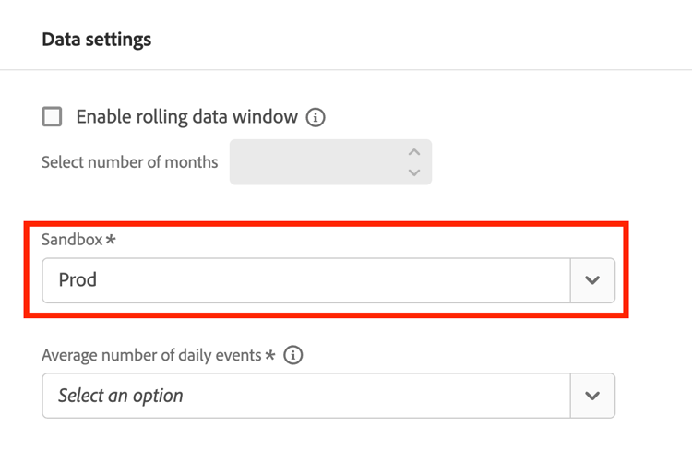692x450 pixels.
Task: Click the down arrow in months stepper
Action: point(414,172)
